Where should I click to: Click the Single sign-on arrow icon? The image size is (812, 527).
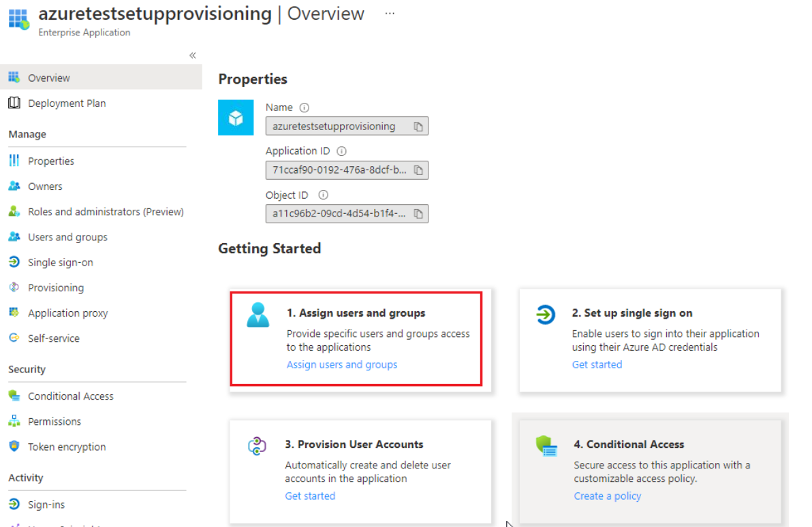click(14, 262)
